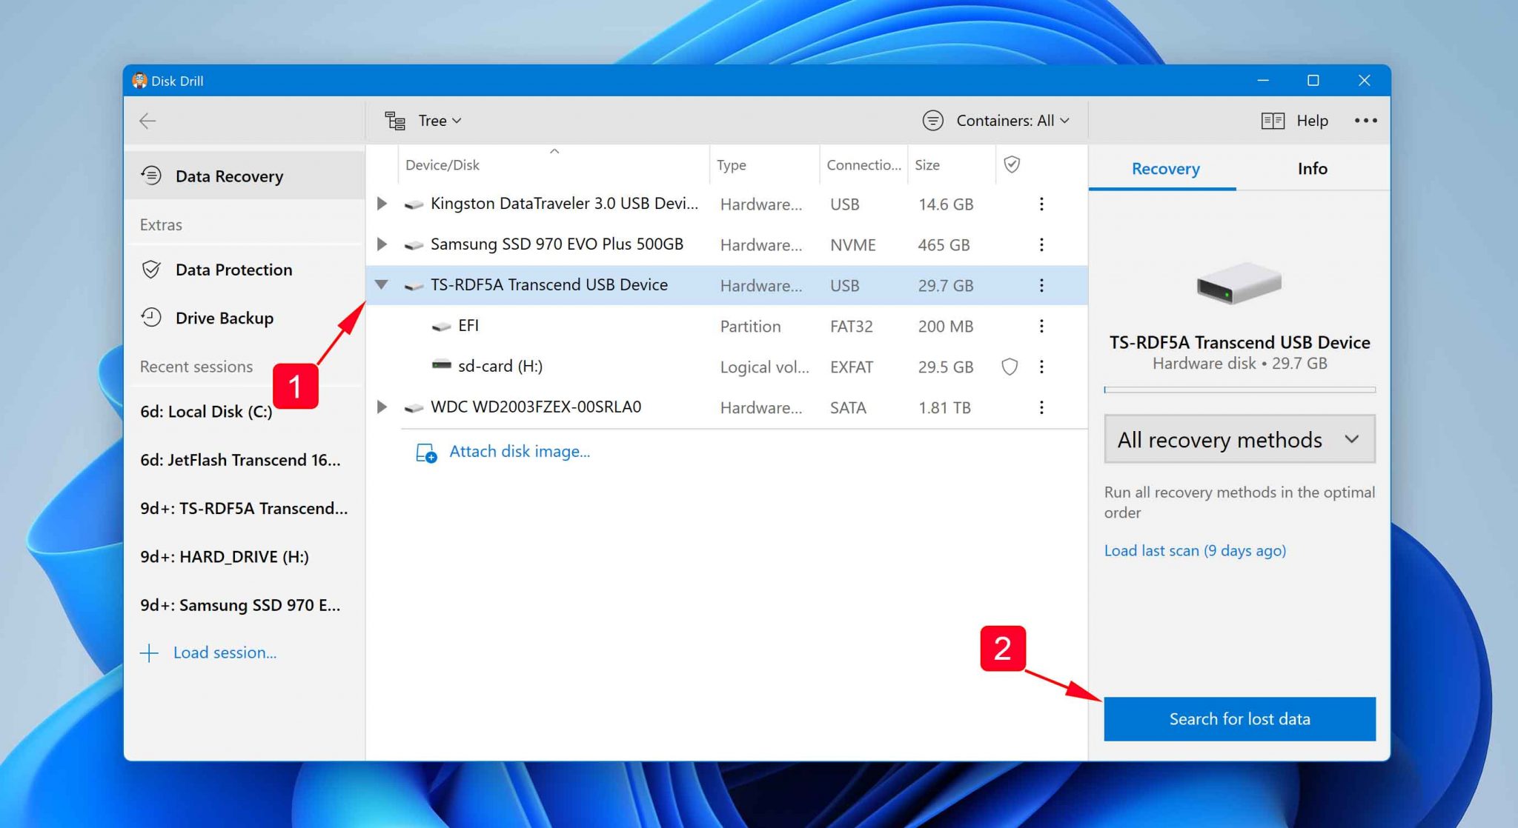Screen dimensions: 1518x828
Task: Open the Data Protection section
Action: [233, 270]
